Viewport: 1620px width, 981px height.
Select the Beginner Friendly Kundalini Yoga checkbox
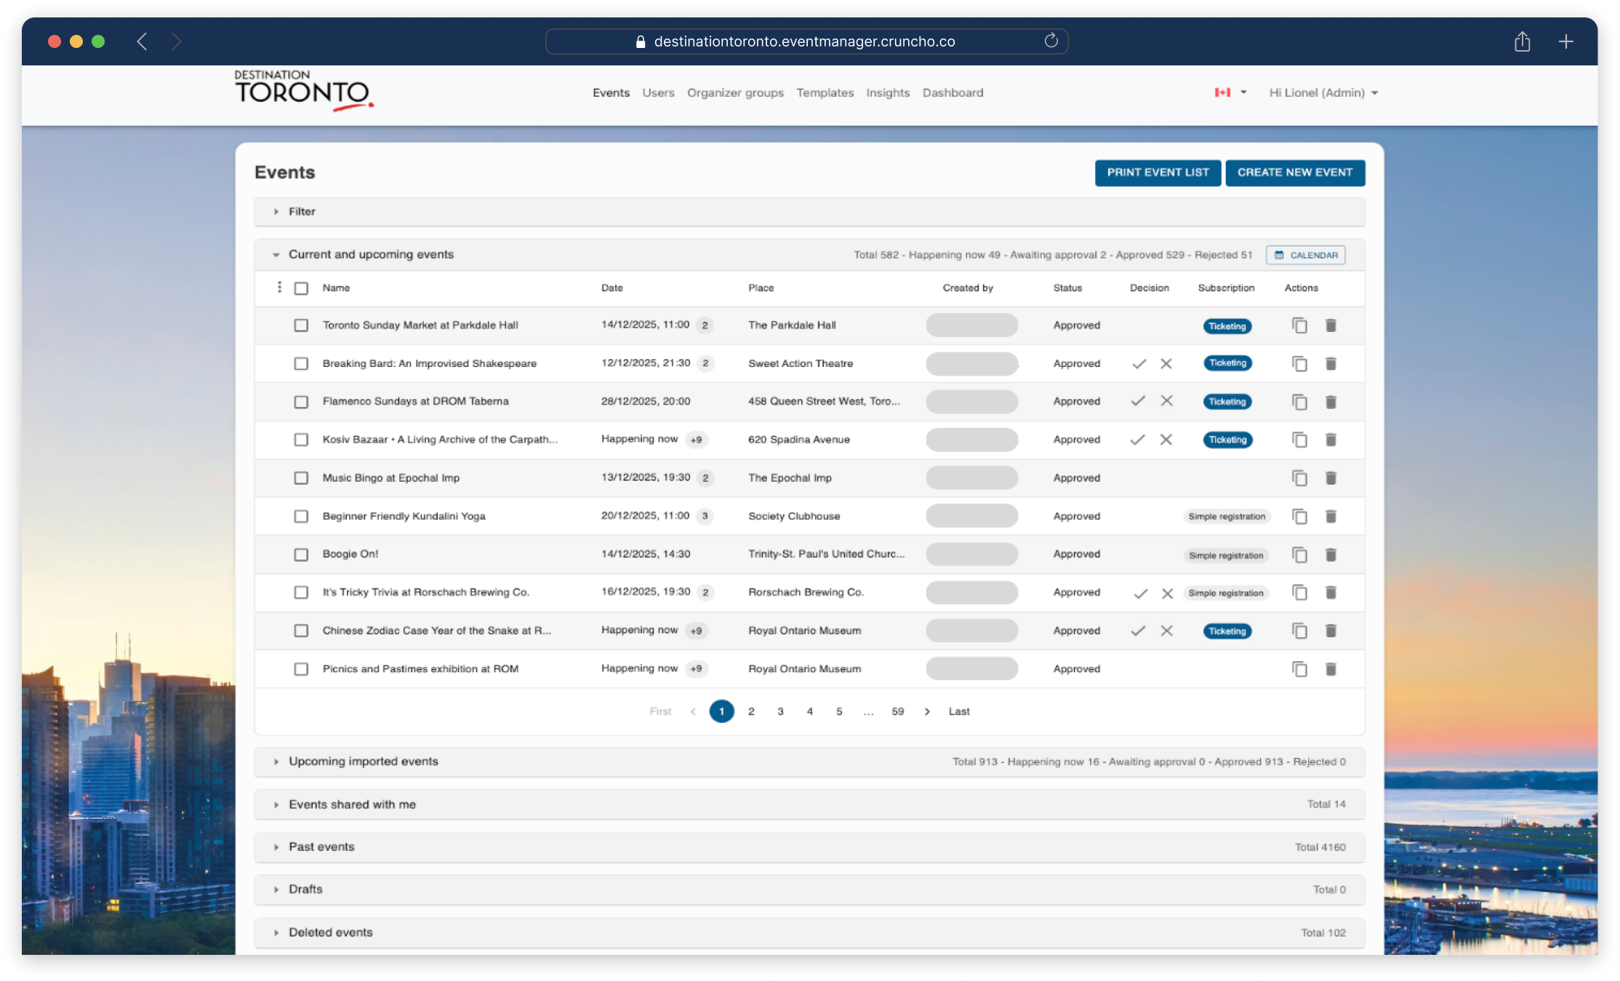(301, 516)
